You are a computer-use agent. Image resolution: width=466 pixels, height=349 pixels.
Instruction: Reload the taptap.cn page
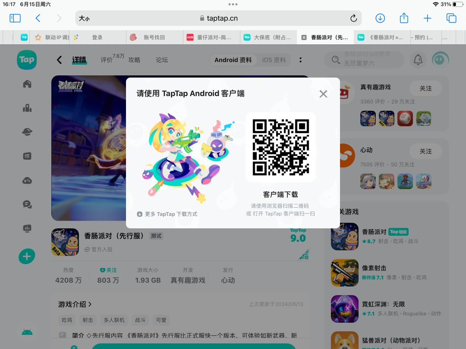click(x=353, y=18)
